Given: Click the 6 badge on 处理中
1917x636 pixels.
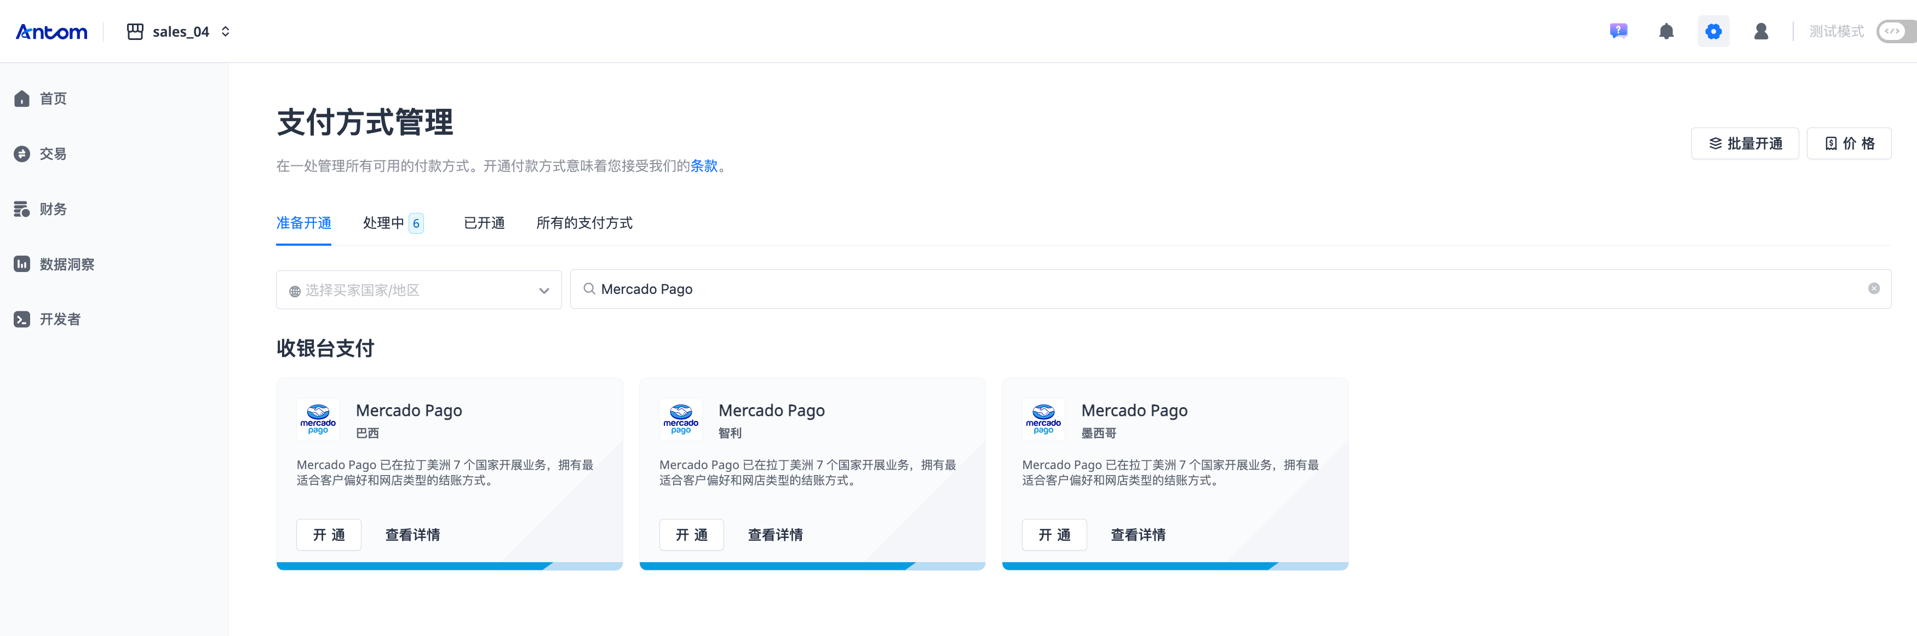Looking at the screenshot, I should point(416,223).
